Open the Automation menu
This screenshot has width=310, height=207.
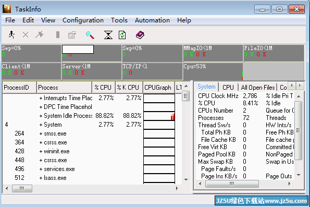pos(152,20)
